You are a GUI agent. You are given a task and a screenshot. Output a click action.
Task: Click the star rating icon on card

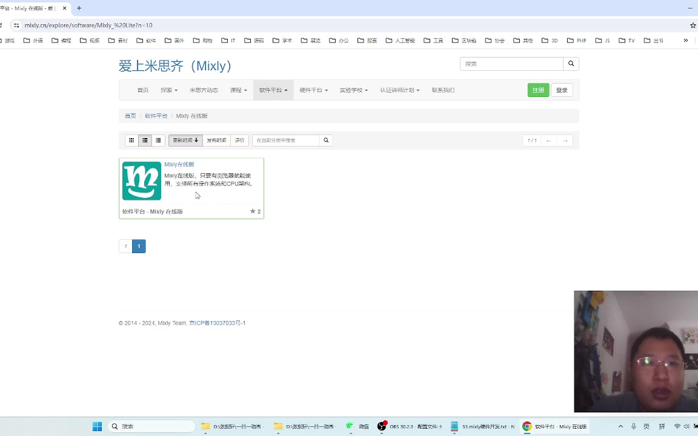pos(253,211)
